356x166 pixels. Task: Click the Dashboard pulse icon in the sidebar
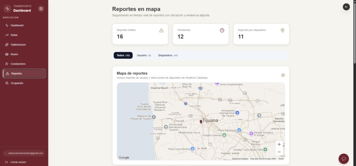tap(7, 26)
